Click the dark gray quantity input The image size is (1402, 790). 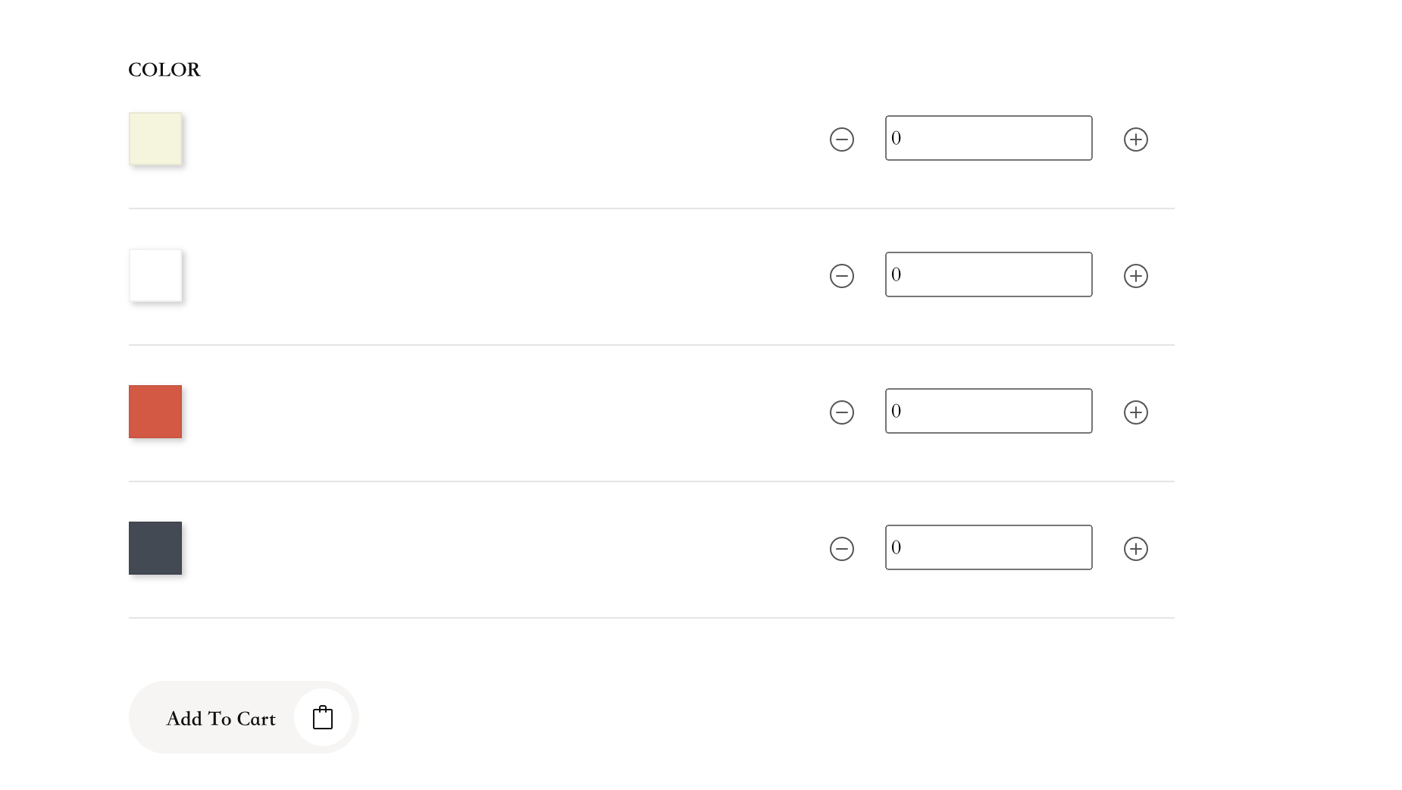point(988,547)
